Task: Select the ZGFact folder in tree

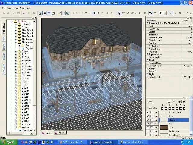Action: point(25,94)
